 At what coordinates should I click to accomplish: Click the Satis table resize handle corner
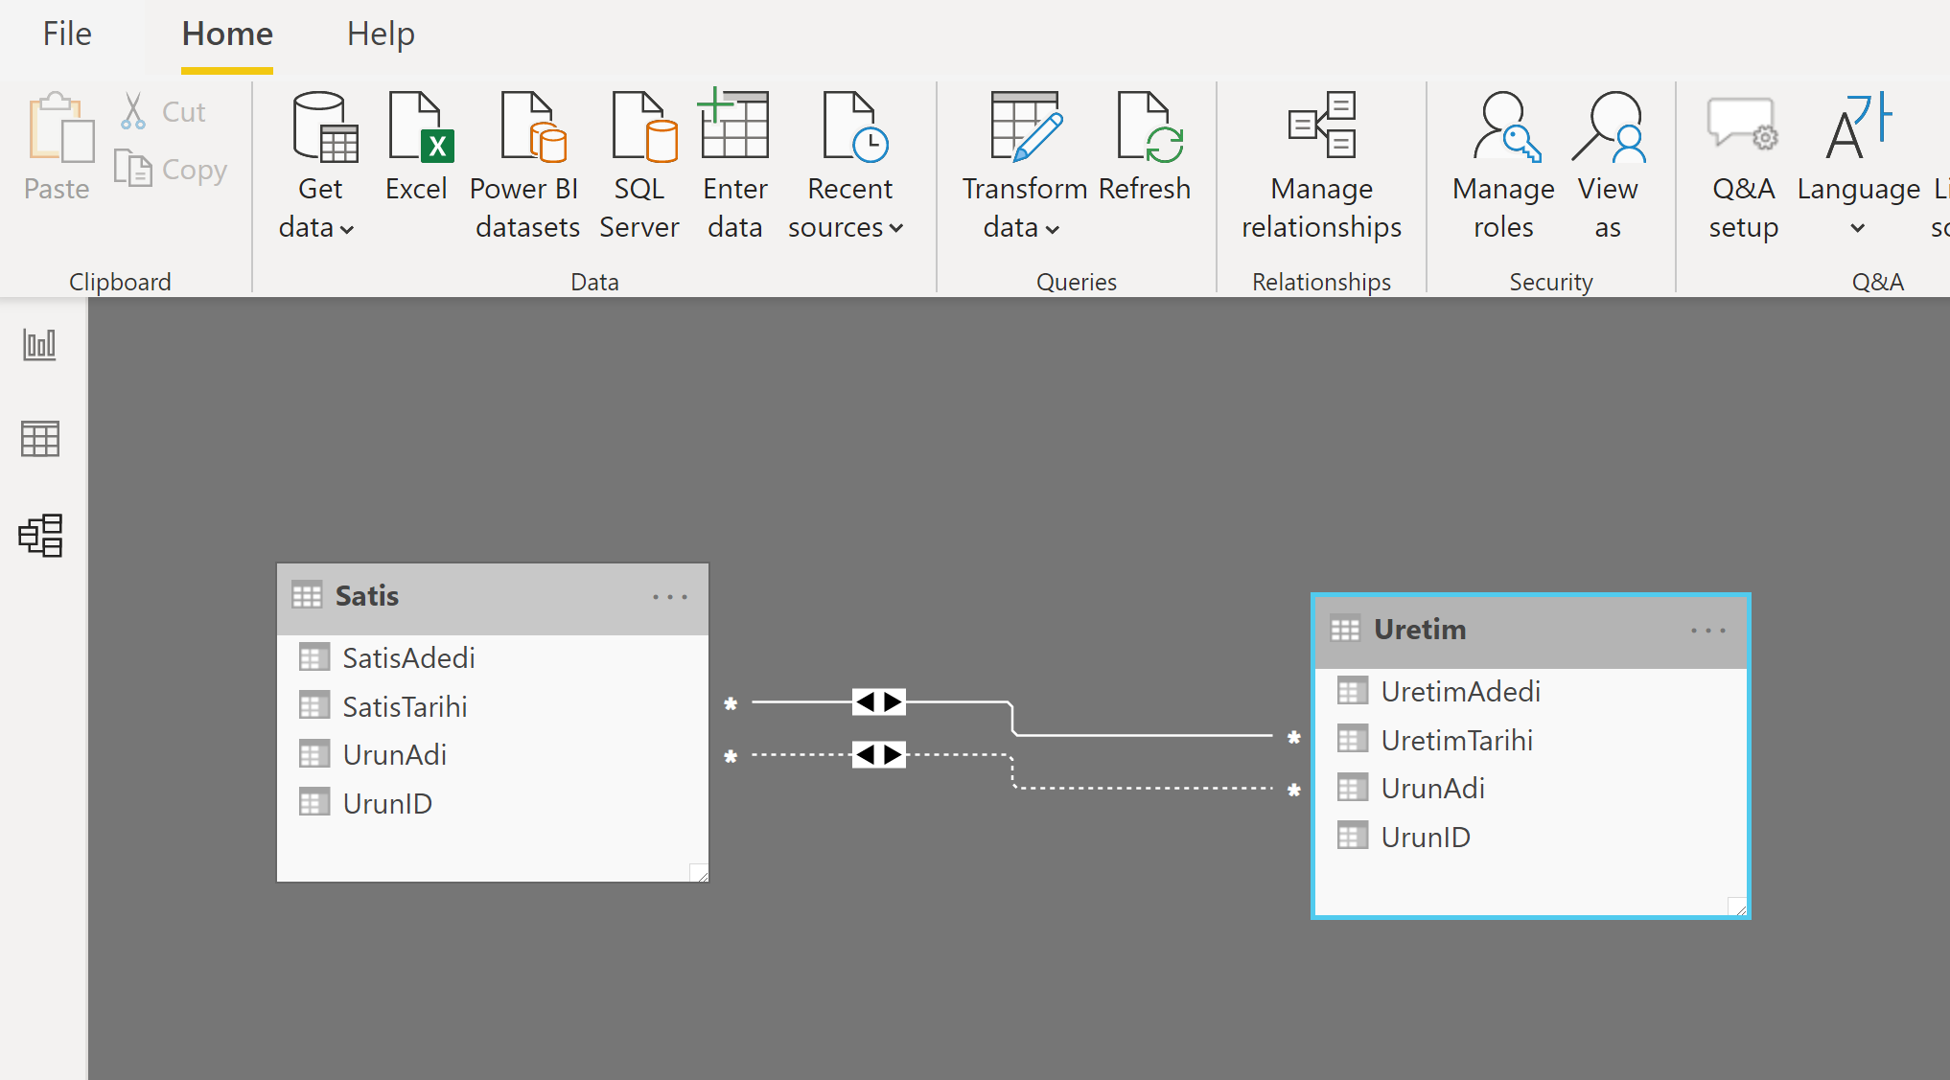pyautogui.click(x=699, y=872)
